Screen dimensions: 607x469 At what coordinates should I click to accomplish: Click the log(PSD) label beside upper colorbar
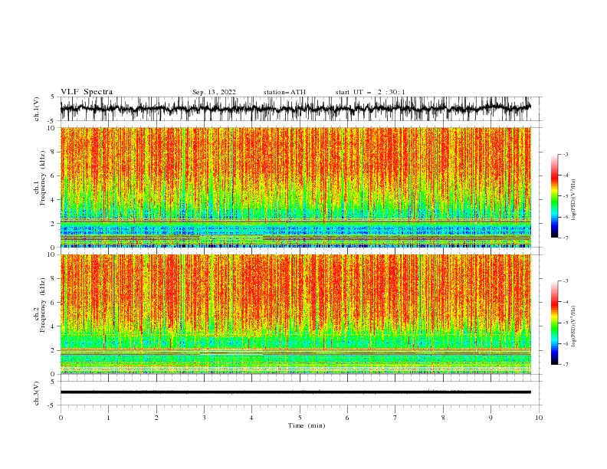pyautogui.click(x=573, y=200)
